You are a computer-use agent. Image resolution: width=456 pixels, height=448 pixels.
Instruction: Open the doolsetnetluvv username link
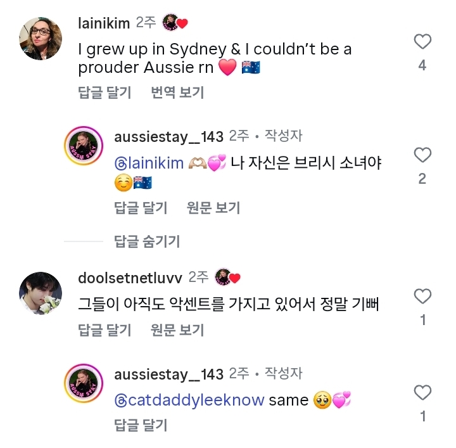coord(130,278)
